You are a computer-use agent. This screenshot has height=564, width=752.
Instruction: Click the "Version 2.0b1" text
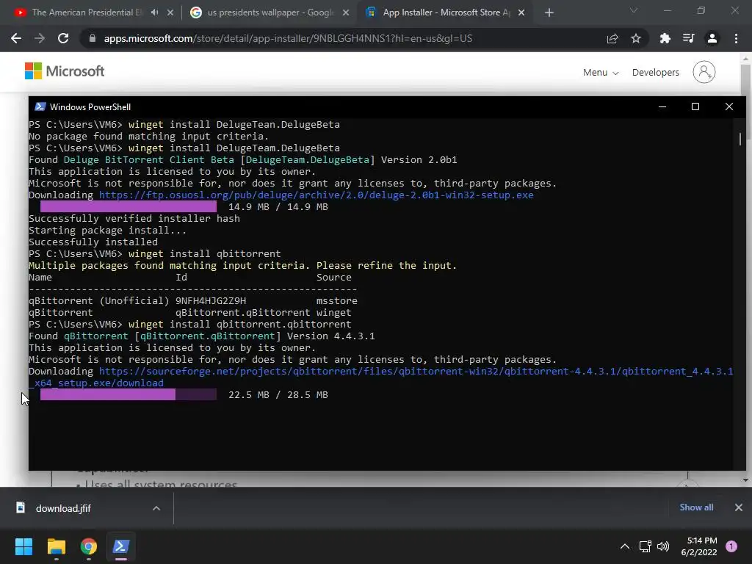[x=419, y=159]
